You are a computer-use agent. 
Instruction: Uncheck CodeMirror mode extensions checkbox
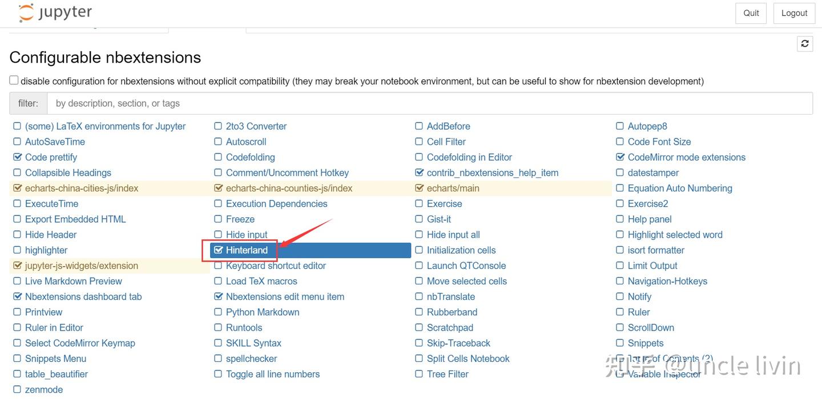coord(620,157)
